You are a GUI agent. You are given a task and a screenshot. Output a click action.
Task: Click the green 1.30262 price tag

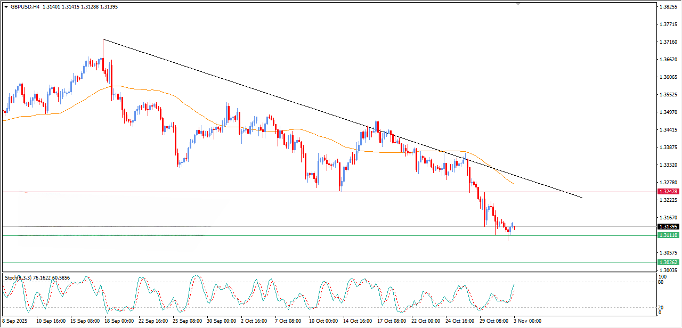[668, 263]
